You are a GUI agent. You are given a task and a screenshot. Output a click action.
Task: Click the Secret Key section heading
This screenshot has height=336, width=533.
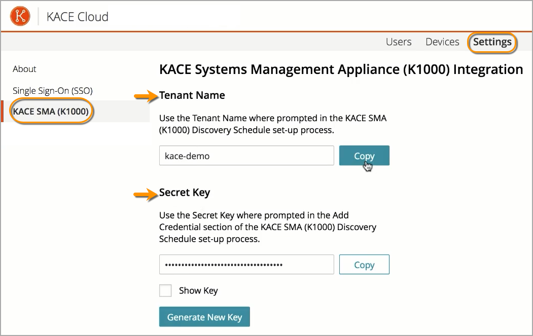[184, 193]
